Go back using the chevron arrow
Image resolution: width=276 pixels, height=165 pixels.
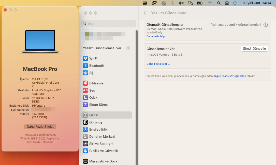coord(145,13)
